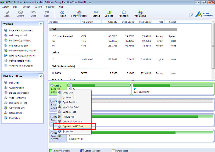Viewport: 215px width, 152px height.
Task: Open the Wizard menu
Action: (x=38, y=7)
